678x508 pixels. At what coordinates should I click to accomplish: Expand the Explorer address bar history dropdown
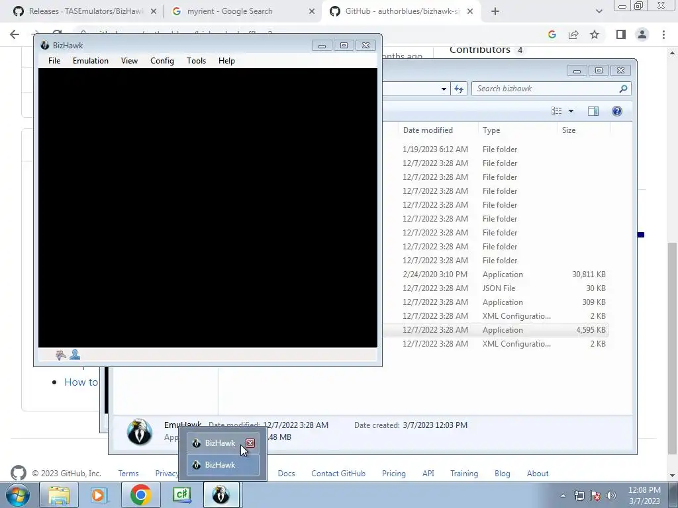pyautogui.click(x=444, y=89)
